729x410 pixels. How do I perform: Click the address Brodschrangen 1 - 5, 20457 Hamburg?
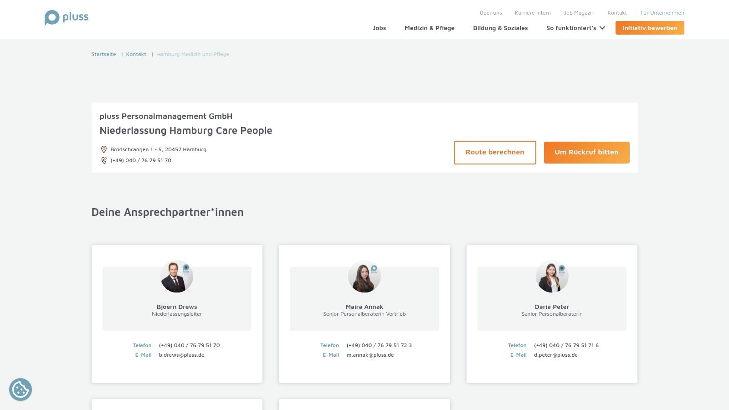coord(158,149)
